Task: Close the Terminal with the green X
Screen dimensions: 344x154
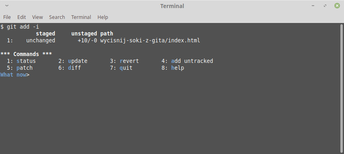Action: [337, 6]
